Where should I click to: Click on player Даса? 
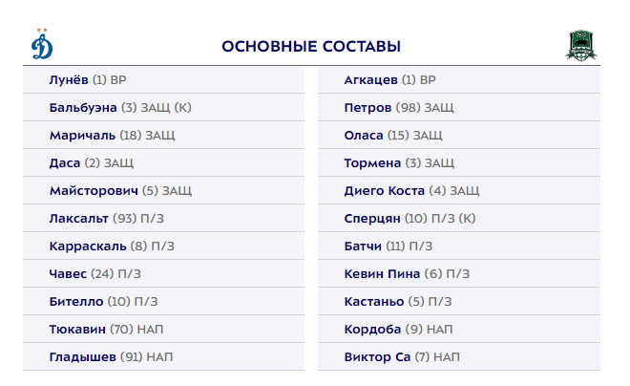(x=65, y=163)
